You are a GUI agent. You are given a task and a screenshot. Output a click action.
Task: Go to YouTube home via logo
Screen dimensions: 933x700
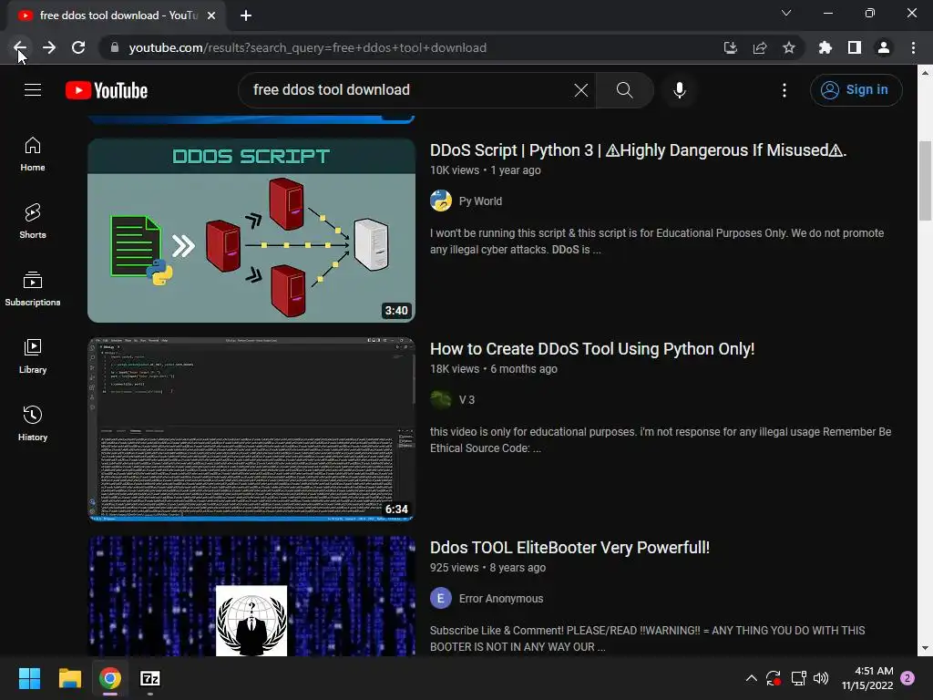click(107, 90)
